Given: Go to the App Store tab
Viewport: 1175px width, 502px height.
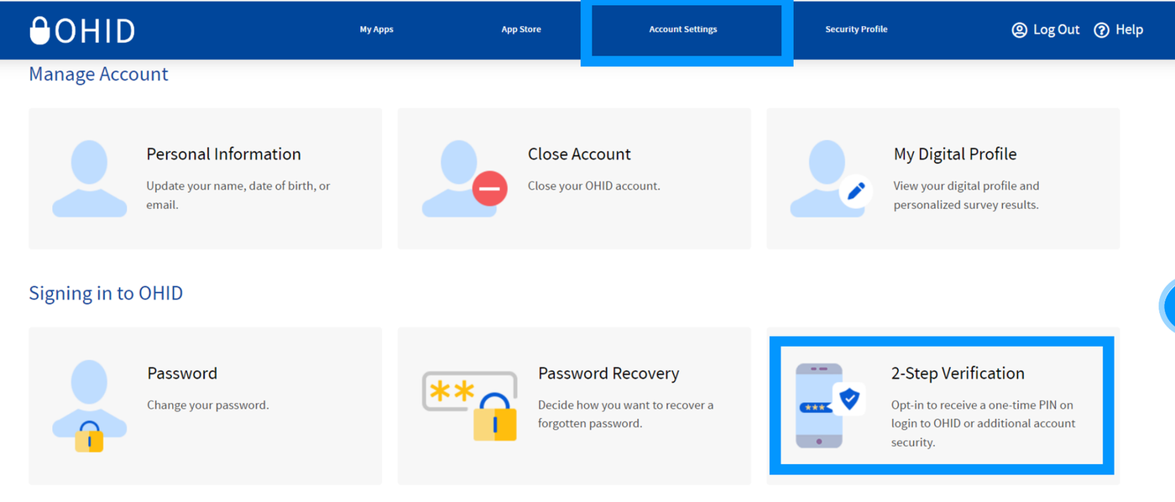Looking at the screenshot, I should pos(521,29).
